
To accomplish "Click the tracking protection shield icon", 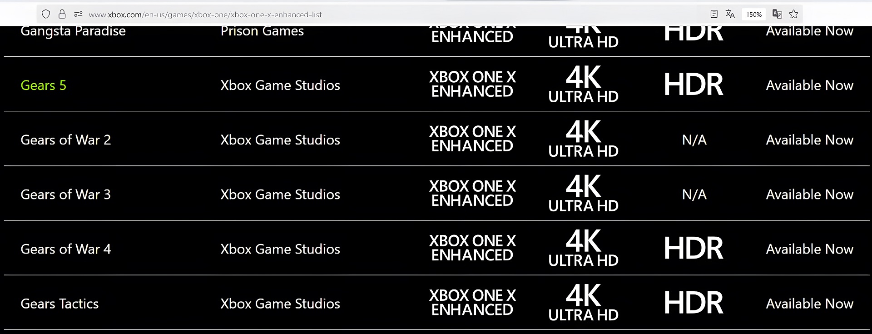I will [46, 15].
